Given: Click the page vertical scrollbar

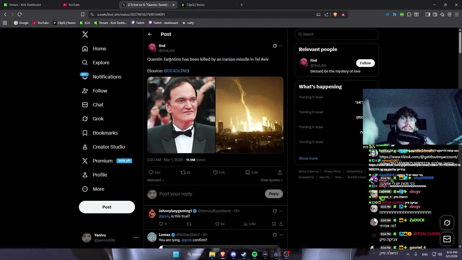Looking at the screenshot, I should coord(460,43).
